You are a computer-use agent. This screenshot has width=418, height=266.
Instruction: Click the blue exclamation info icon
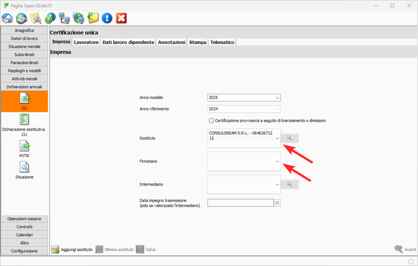[x=107, y=18]
